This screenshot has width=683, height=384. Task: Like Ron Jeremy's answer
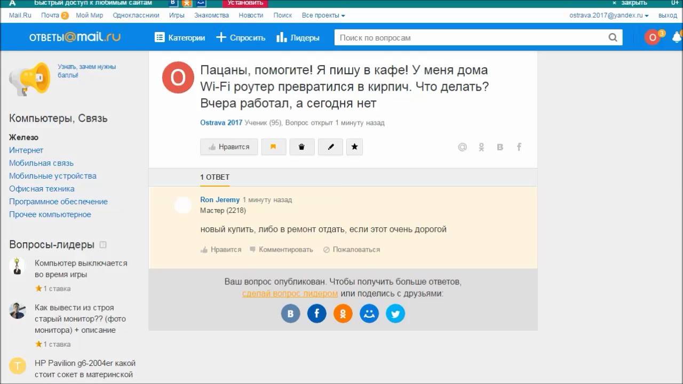pos(221,249)
